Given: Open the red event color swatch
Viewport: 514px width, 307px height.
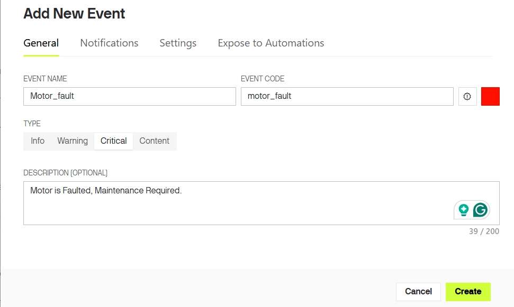Looking at the screenshot, I should 490,97.
